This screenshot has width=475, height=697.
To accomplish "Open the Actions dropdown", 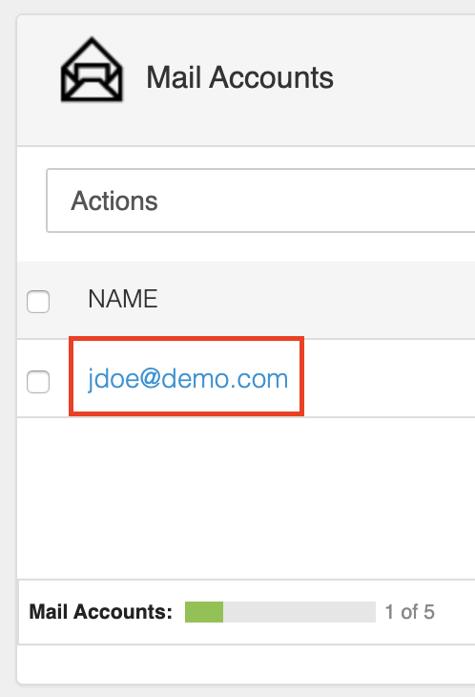I will tap(260, 201).
